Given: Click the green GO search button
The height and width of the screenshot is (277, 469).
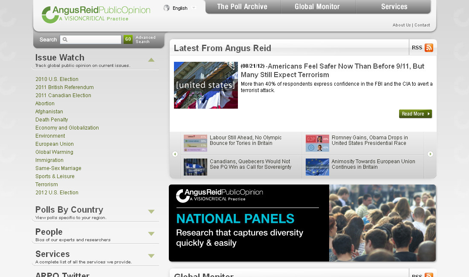Looking at the screenshot, I should (x=128, y=39).
